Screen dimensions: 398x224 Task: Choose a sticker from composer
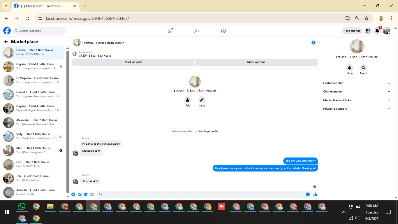pos(86,195)
